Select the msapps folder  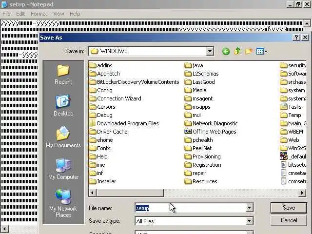[x=197, y=107]
